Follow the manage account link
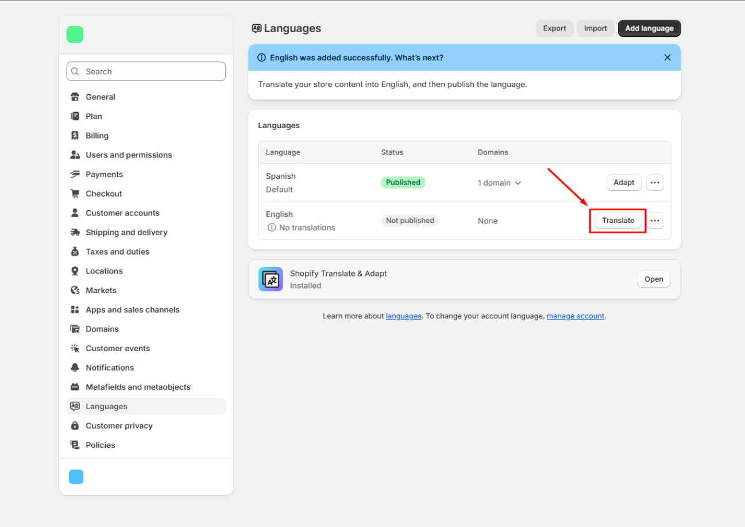 click(575, 316)
